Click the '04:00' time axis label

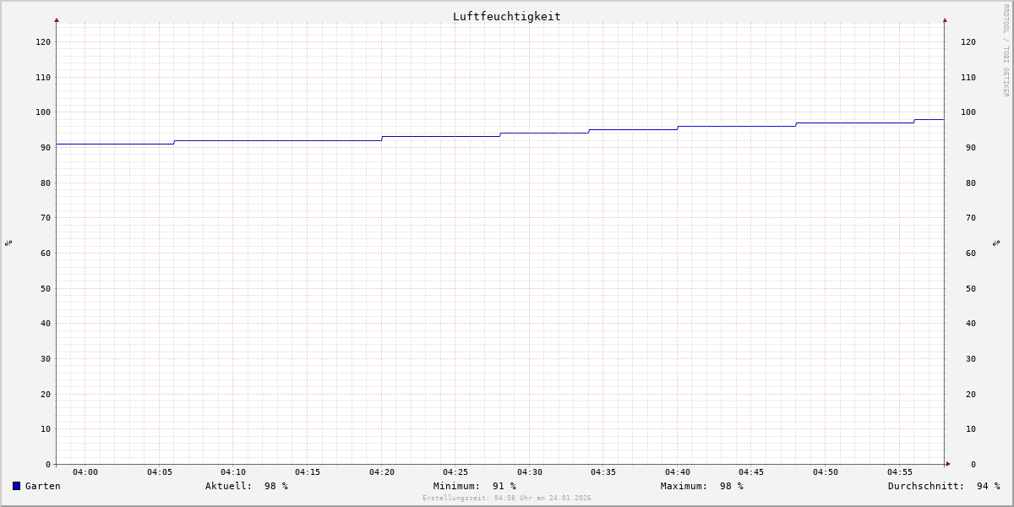point(85,472)
